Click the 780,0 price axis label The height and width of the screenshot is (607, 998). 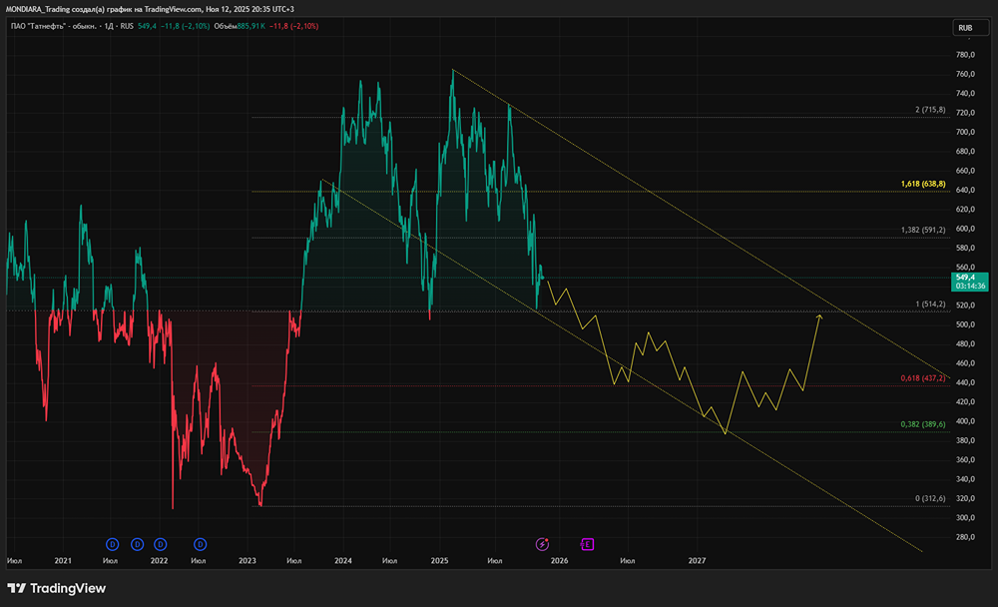tap(965, 55)
